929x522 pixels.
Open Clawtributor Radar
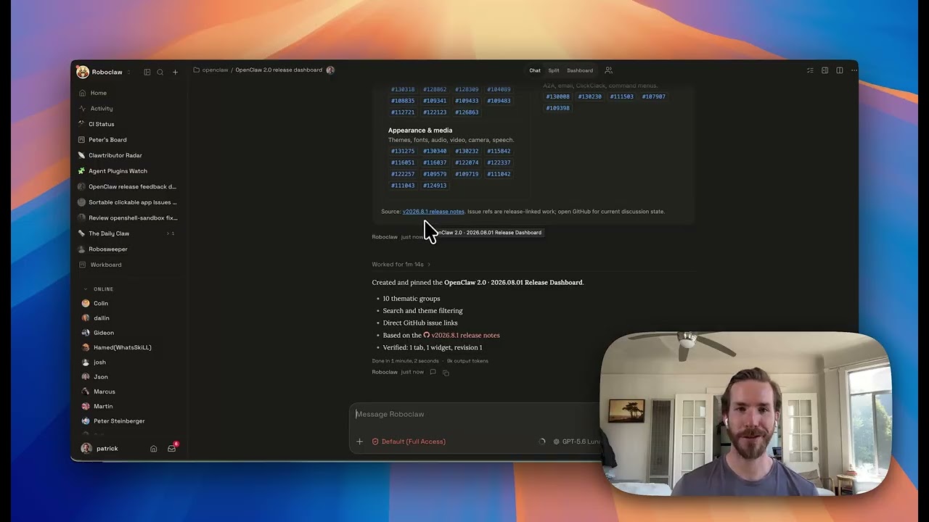tap(129, 155)
